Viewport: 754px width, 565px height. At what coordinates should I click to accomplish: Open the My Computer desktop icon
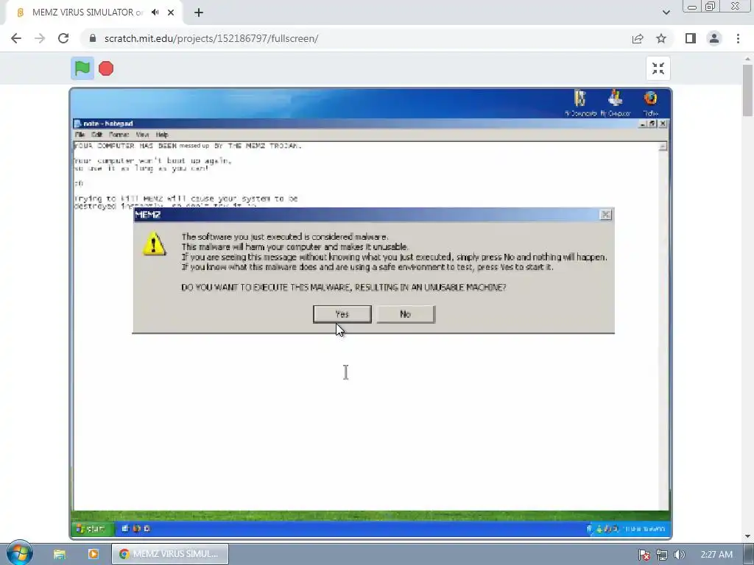click(x=616, y=103)
